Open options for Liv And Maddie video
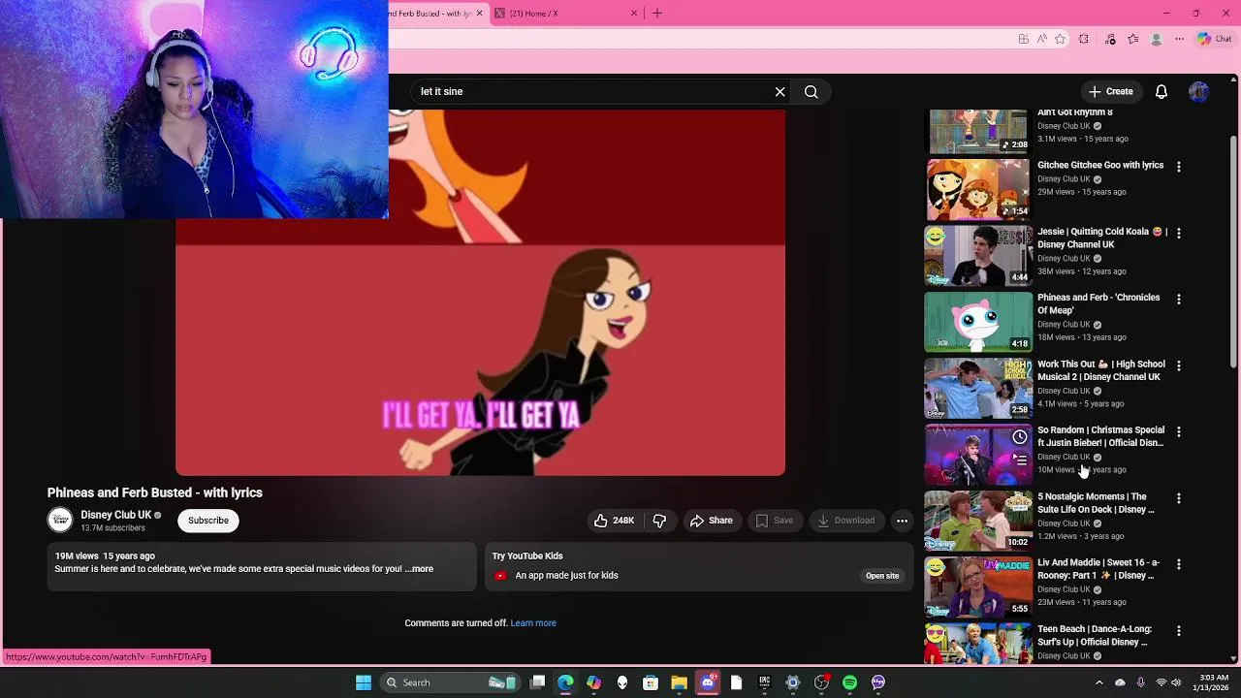This screenshot has width=1241, height=698. click(1179, 564)
